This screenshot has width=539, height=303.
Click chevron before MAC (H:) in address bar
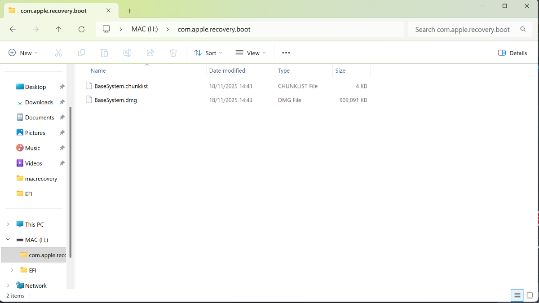[121, 29]
